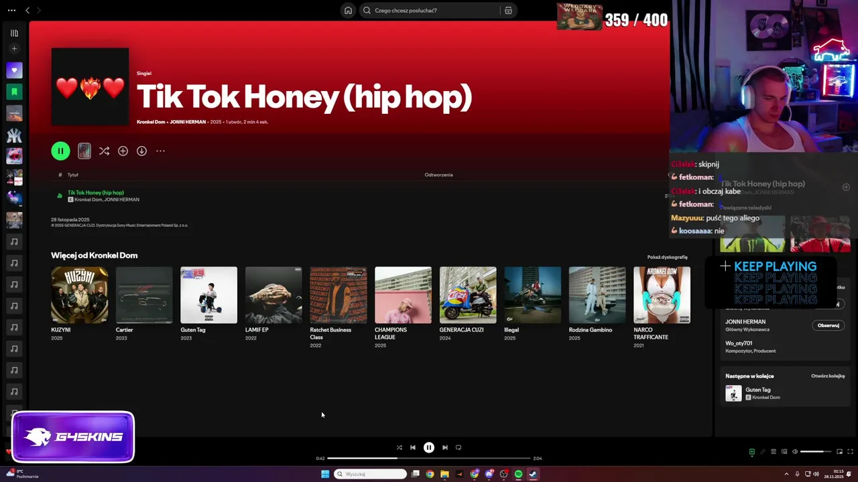Toggle shuffle for the single
Screen dimensions: 858x482
coord(104,151)
